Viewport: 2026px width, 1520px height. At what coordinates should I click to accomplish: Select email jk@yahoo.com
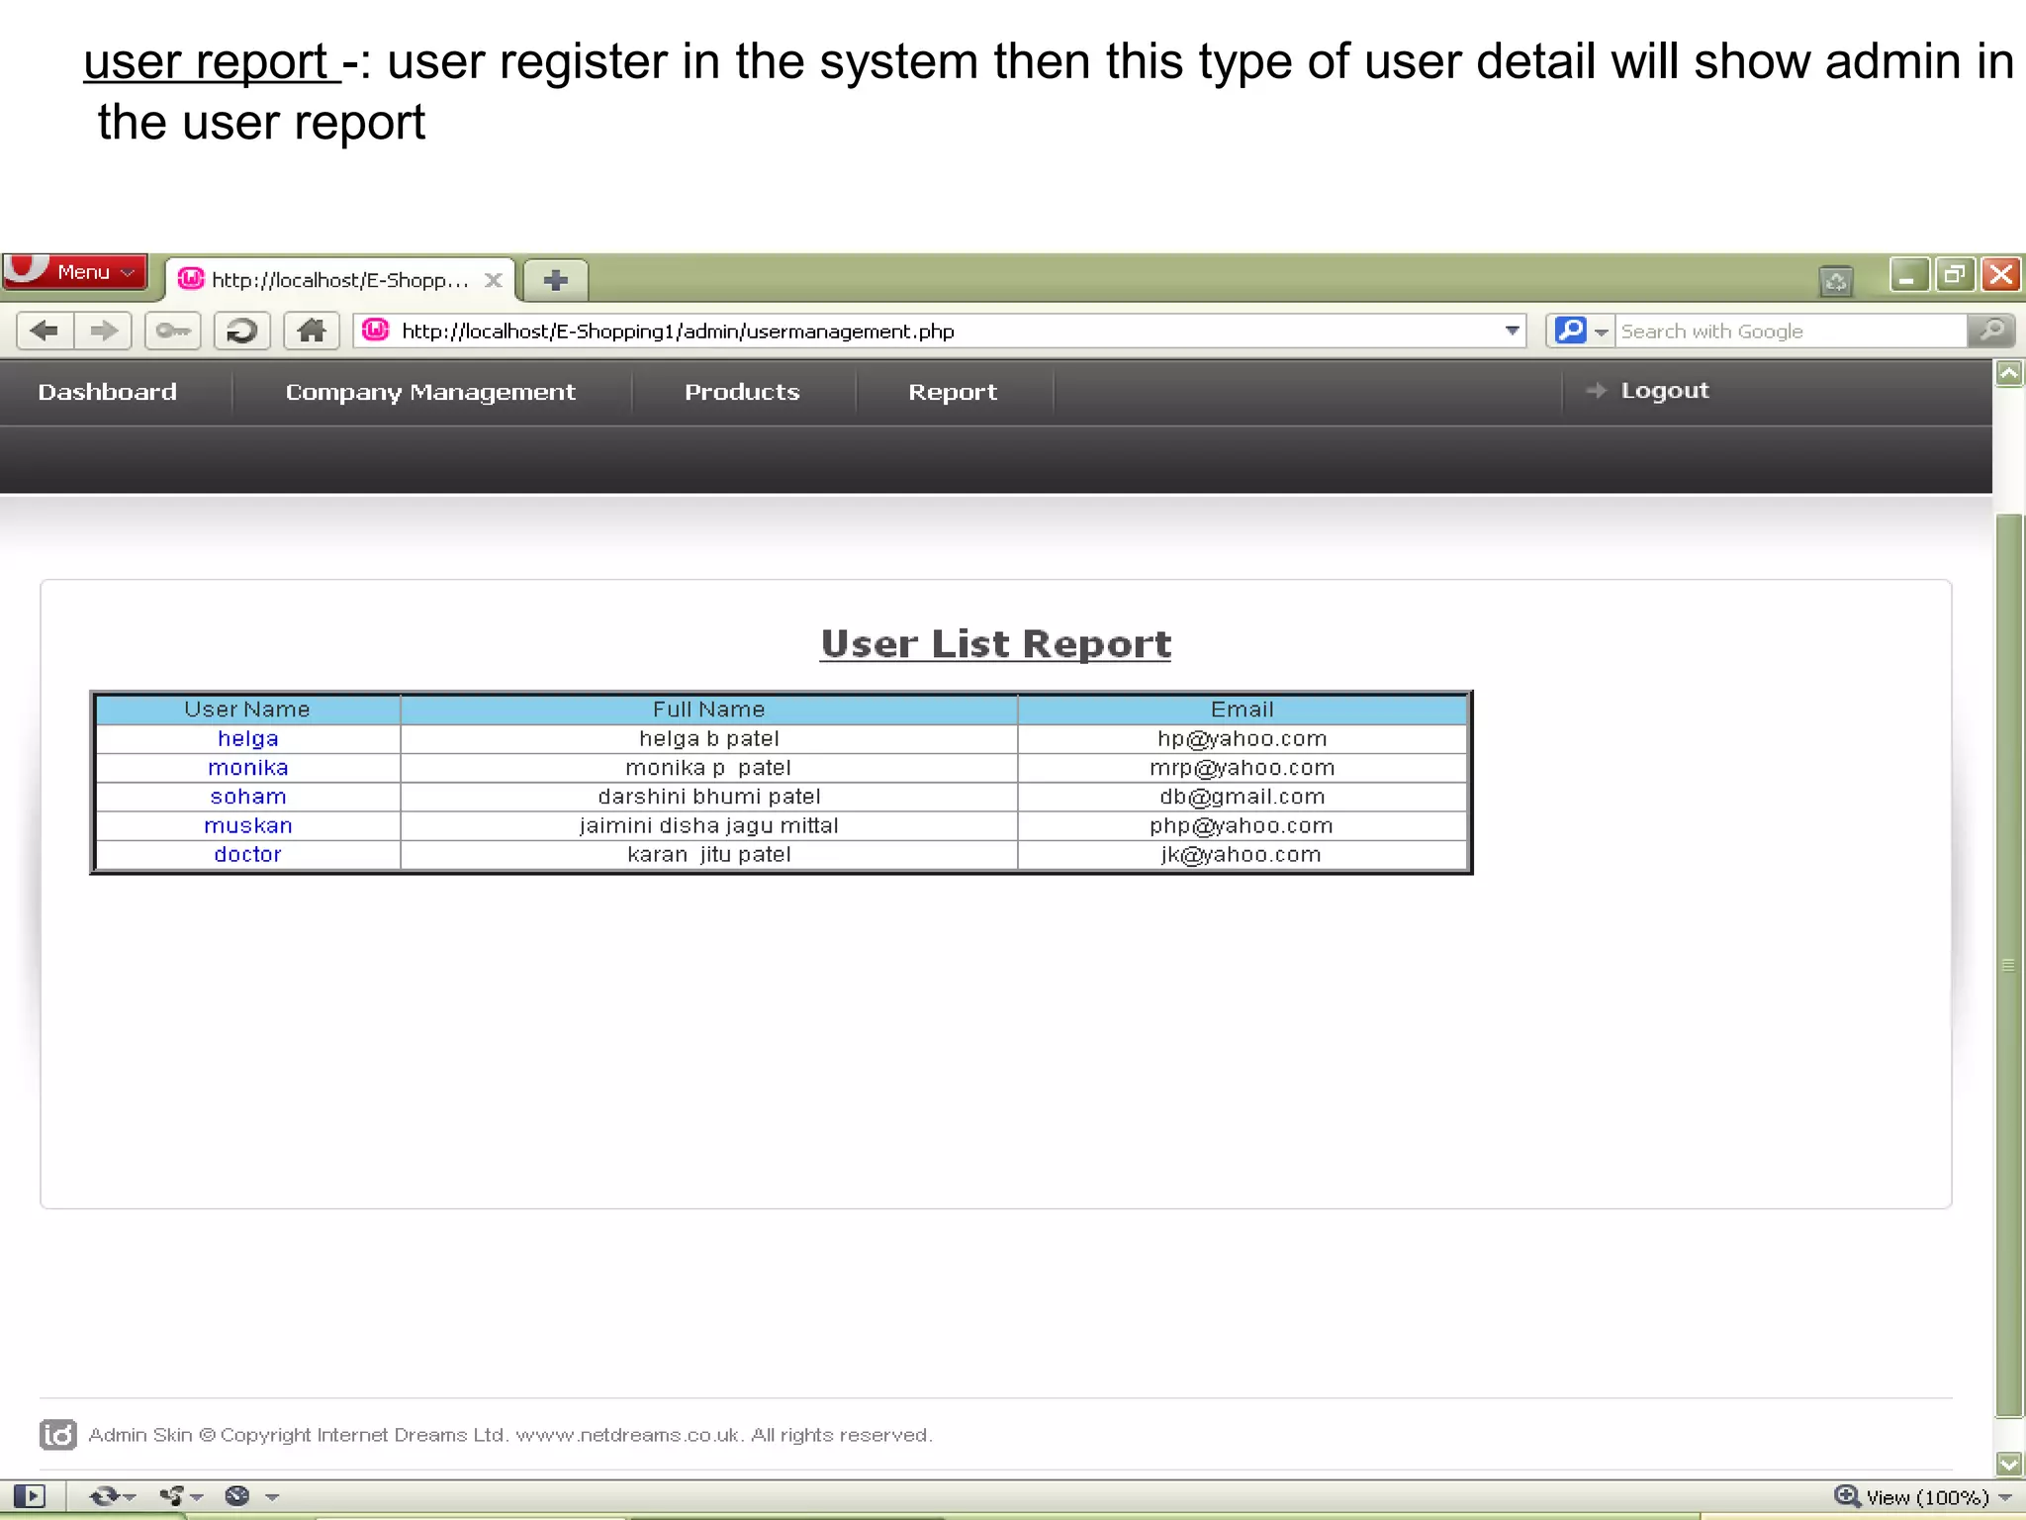1242,854
